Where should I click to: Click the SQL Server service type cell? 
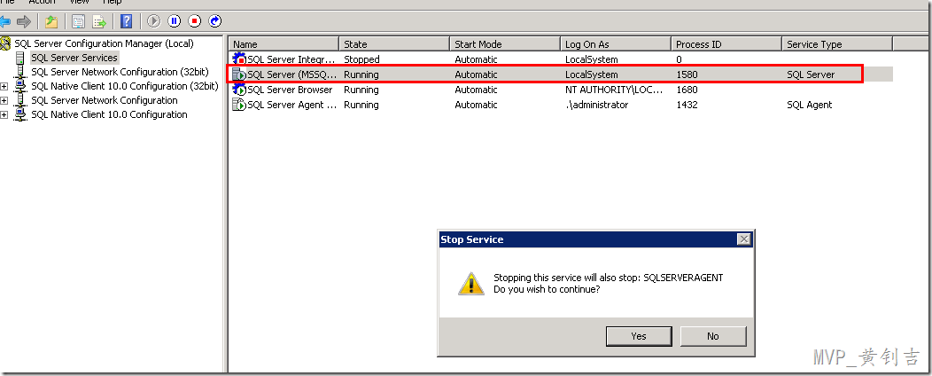811,75
